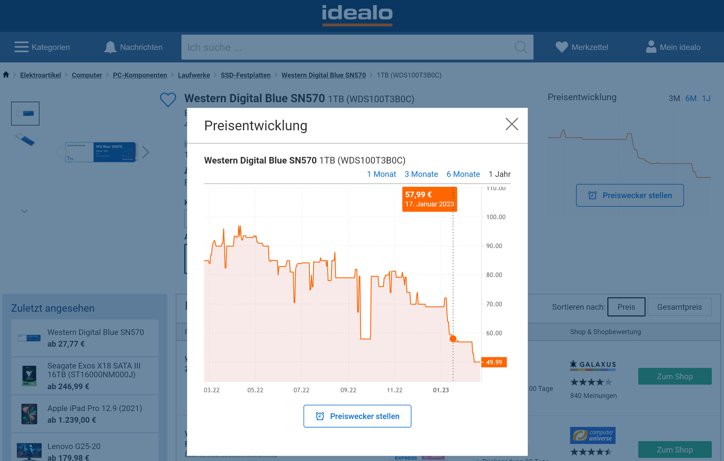Click the home breadcrumb icon

[x=6, y=75]
